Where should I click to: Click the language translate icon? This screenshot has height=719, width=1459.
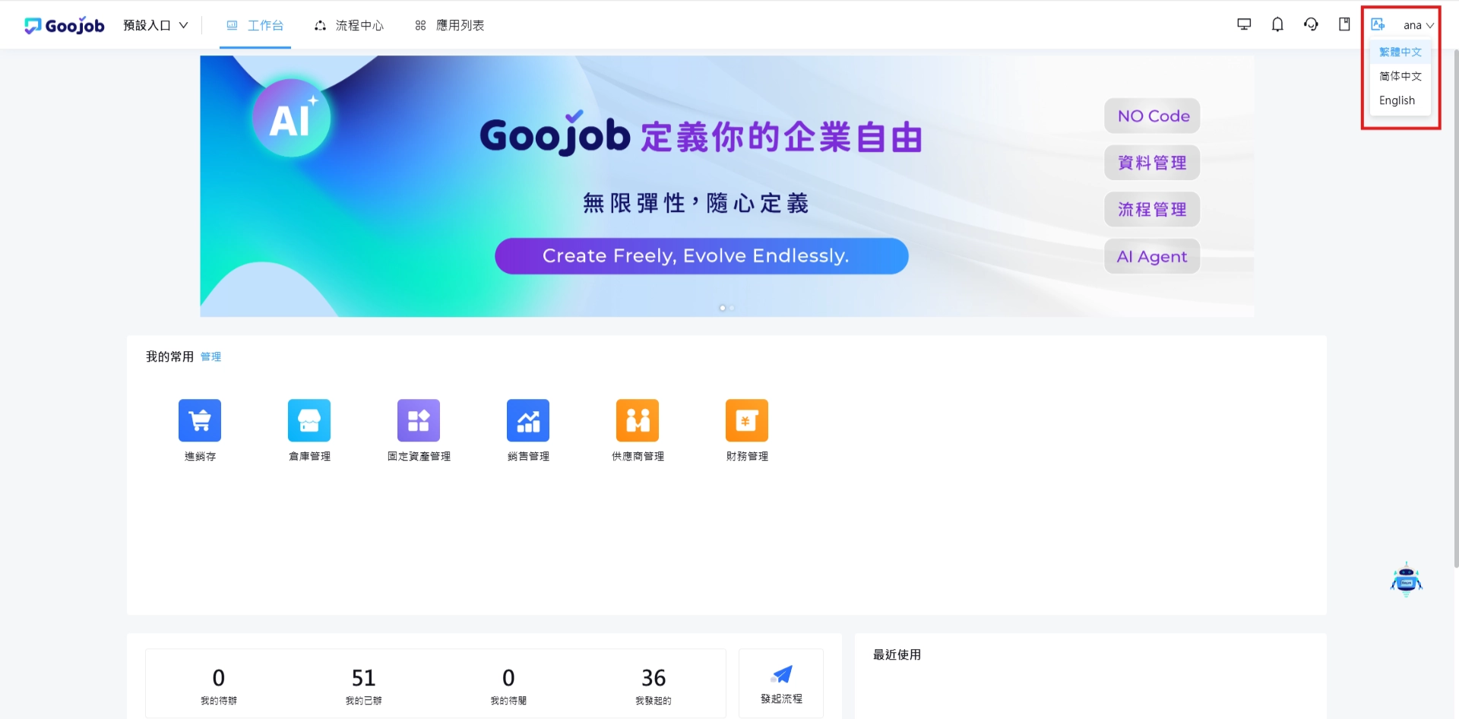point(1378,24)
